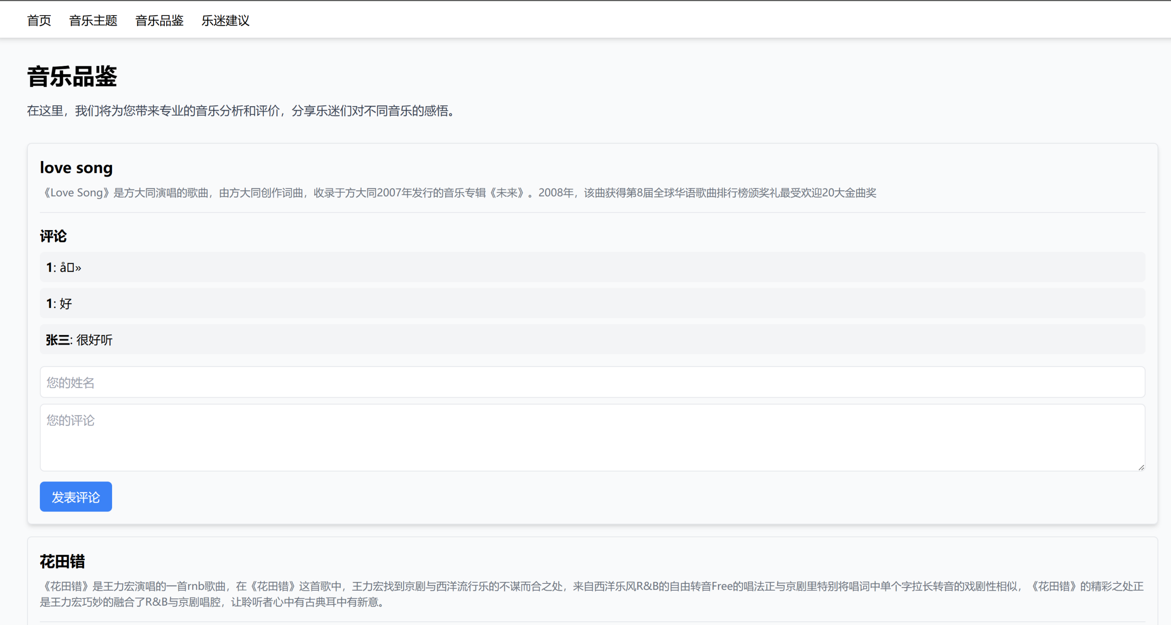1171x625 pixels.
Task: Click the bold name 张三 in comments
Action: pos(58,340)
